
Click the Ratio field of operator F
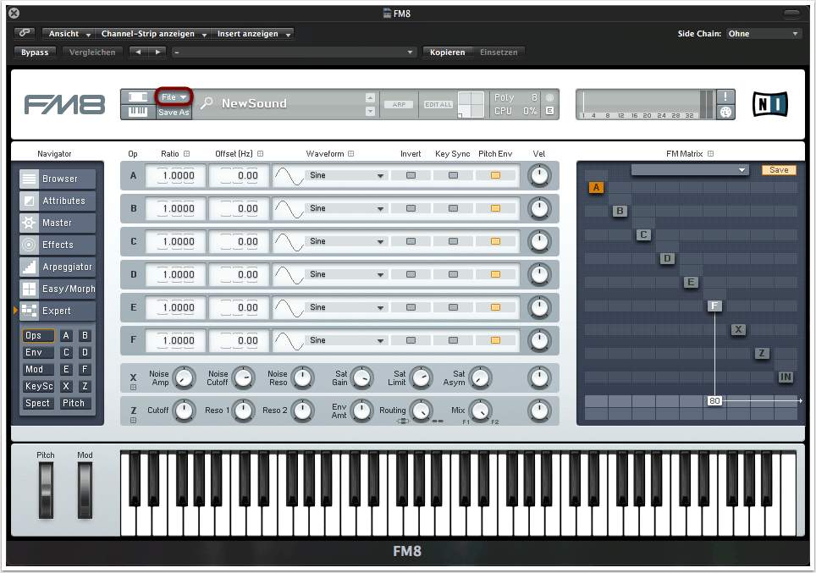(x=176, y=340)
